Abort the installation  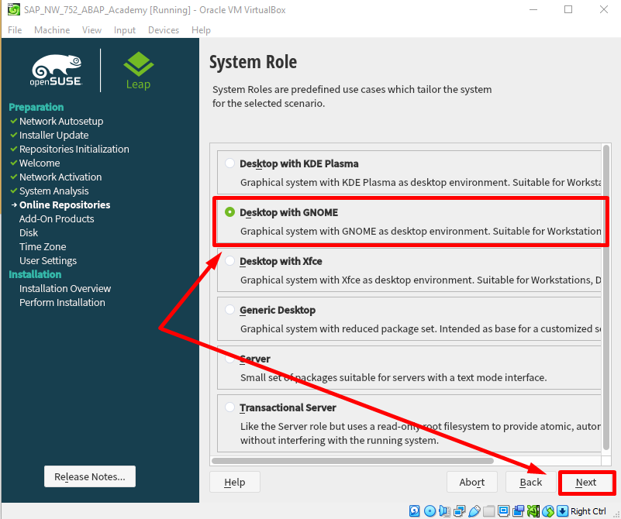[471, 483]
